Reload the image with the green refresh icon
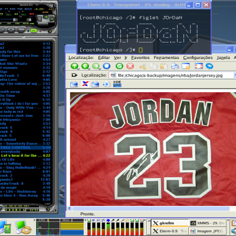This screenshot has height=236, width=236. click(x=119, y=66)
